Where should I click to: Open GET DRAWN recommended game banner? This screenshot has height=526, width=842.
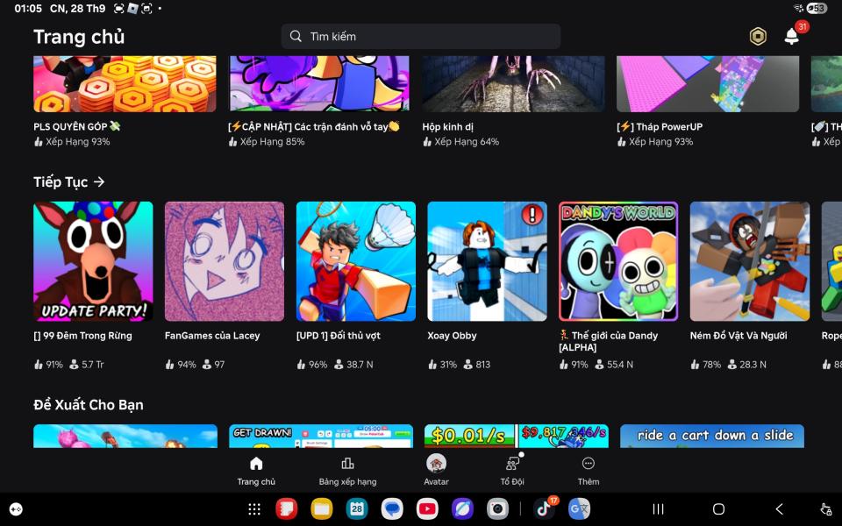point(321,436)
